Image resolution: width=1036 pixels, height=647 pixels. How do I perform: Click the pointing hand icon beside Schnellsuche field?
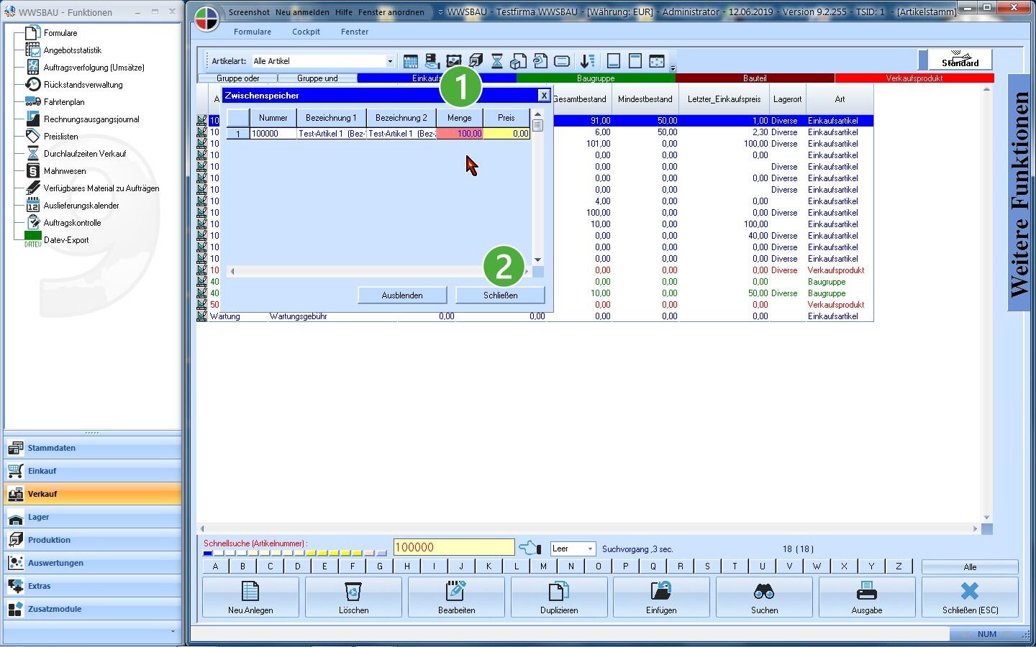click(x=530, y=549)
